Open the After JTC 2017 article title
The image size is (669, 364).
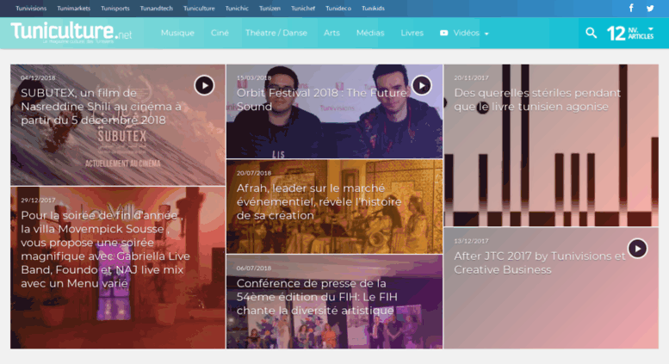540,263
